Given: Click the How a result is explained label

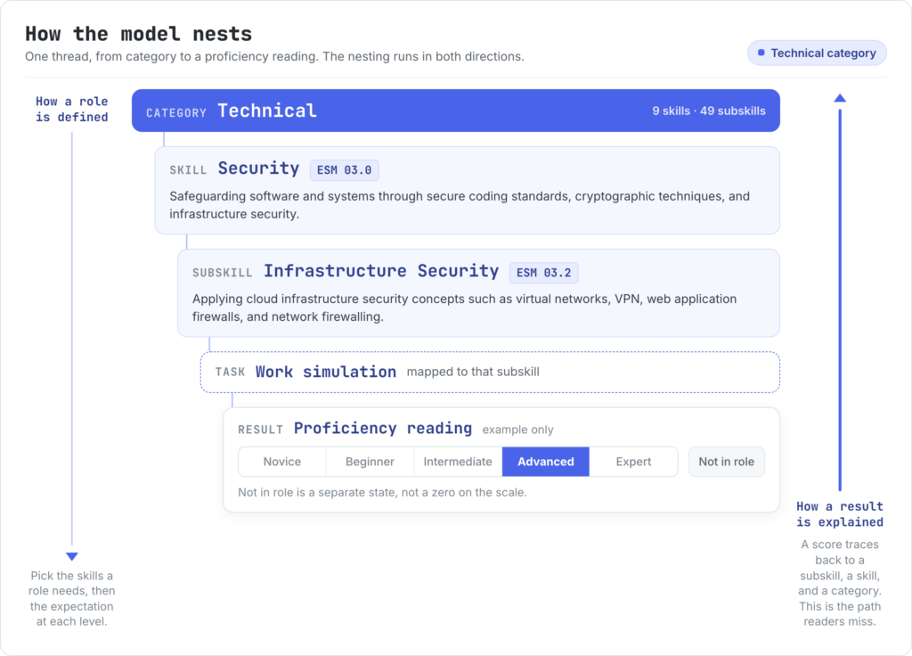Looking at the screenshot, I should click(x=840, y=514).
